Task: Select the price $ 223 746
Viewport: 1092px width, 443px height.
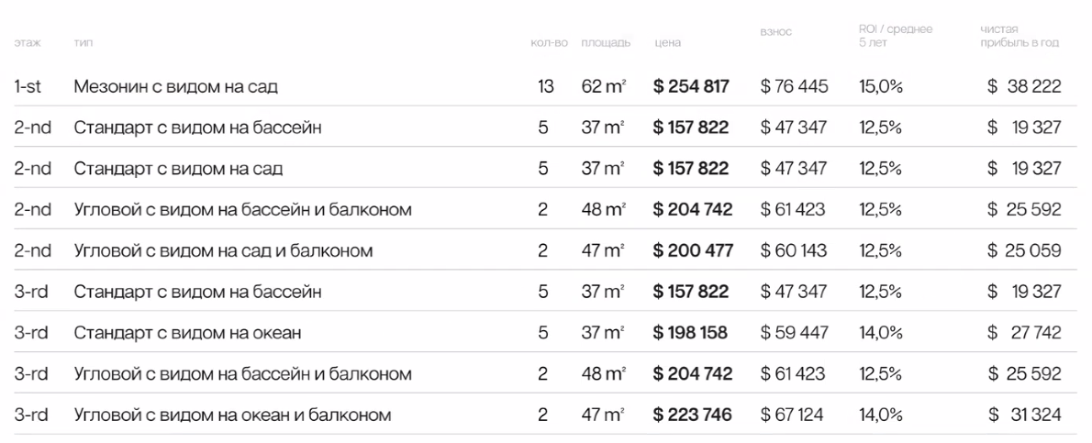Action: tap(692, 415)
